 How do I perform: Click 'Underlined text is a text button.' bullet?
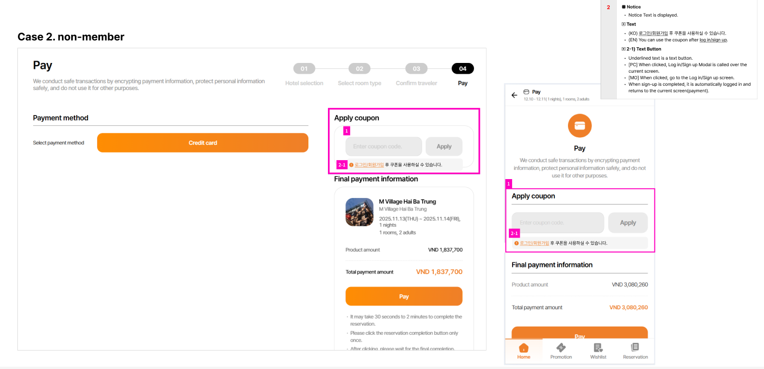[x=660, y=58]
